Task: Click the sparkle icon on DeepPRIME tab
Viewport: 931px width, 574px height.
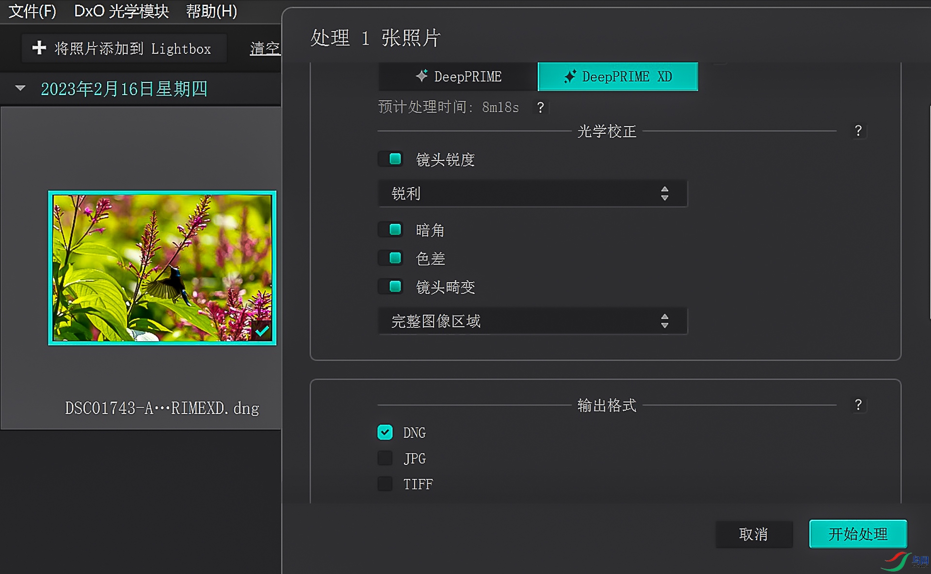Action: (x=422, y=76)
